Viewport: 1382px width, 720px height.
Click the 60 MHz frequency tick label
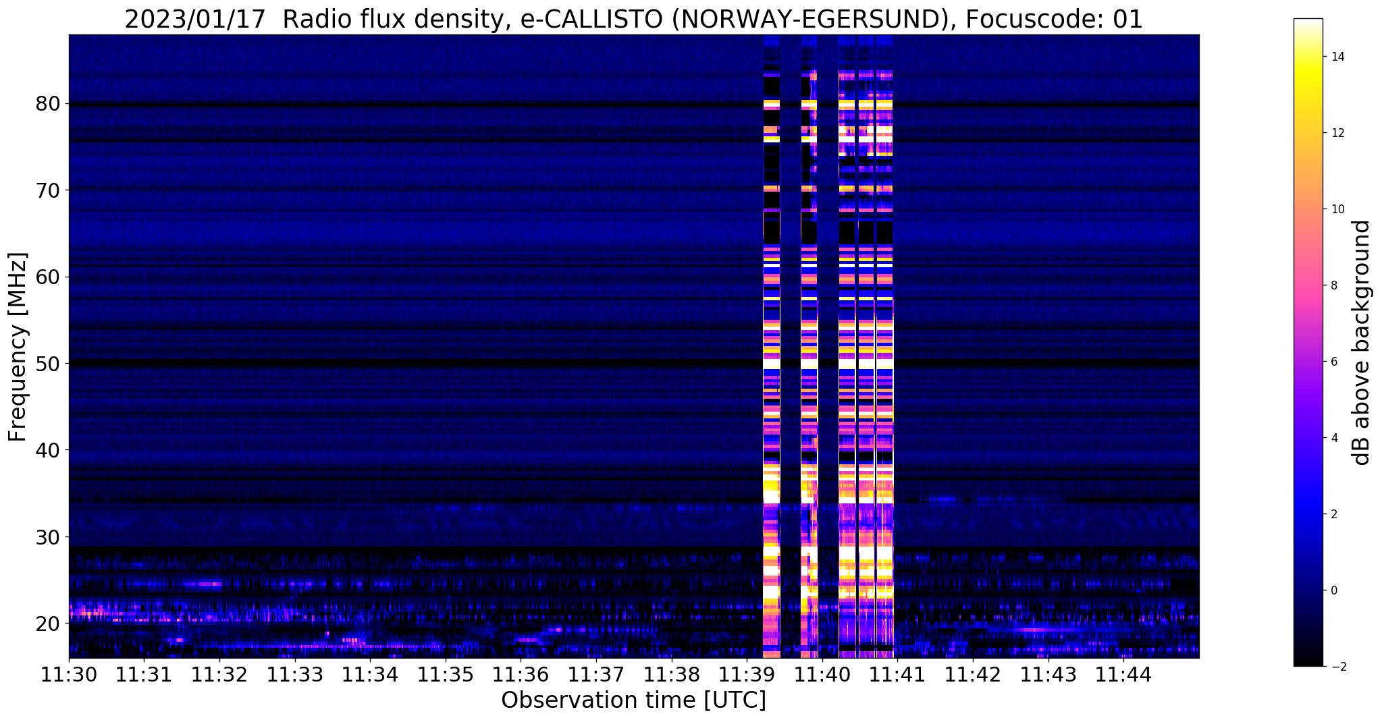point(48,277)
